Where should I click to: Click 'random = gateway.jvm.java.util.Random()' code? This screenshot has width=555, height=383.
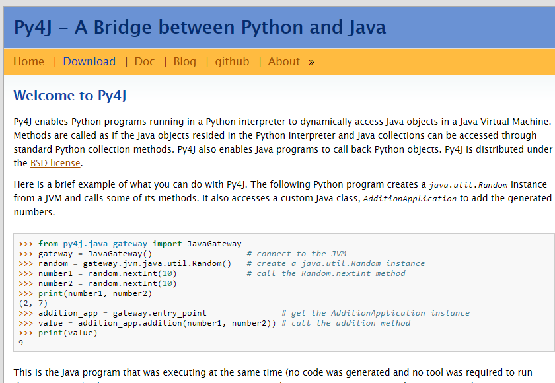pos(135,263)
